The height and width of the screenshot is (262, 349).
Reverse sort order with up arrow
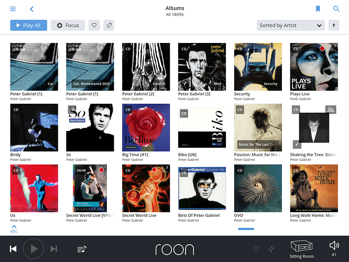tap(334, 25)
